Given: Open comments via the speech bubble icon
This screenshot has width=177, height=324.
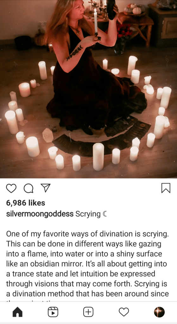Looking at the screenshot, I should [28, 188].
